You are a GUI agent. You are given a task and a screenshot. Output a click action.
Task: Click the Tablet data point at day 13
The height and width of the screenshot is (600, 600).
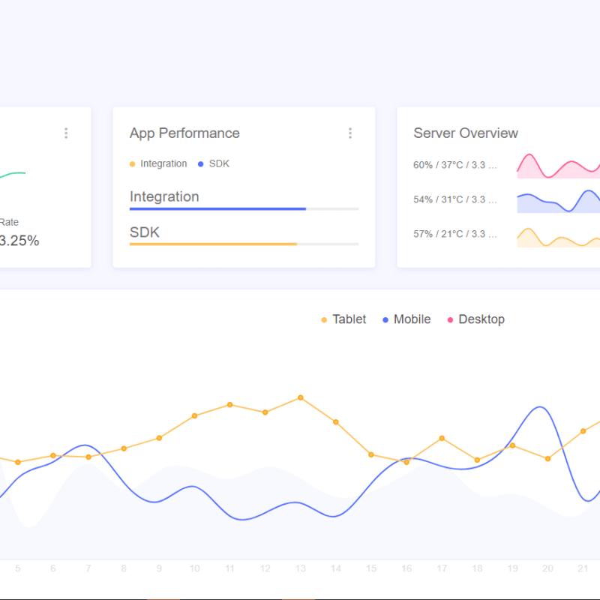click(301, 397)
